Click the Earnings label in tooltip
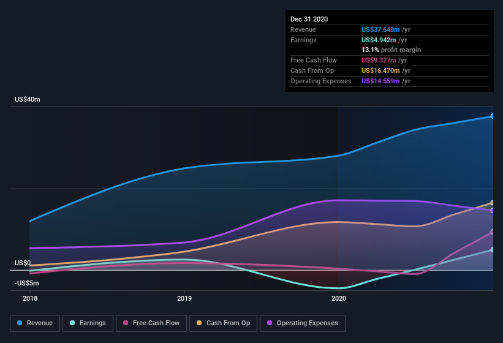Viewport: 503px width, 343px height. pos(303,40)
